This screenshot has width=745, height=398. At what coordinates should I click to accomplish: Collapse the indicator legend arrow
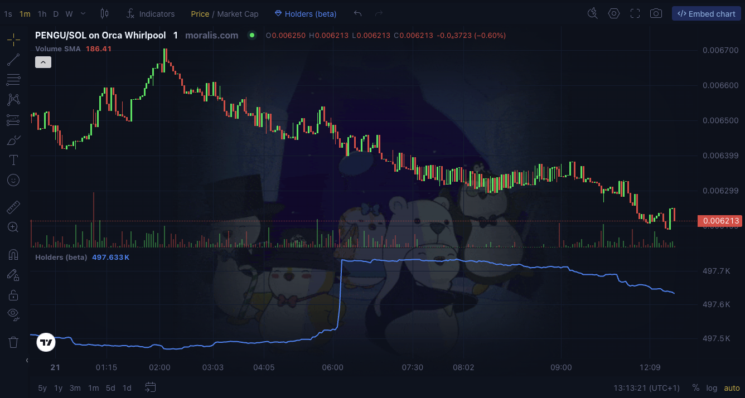[43, 62]
